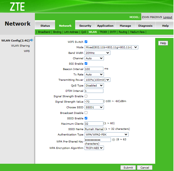The height and width of the screenshot is (171, 174).
Task: Click the Logout link
Action: (168, 17)
